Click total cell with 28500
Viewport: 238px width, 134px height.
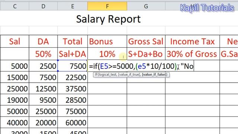click(73, 100)
